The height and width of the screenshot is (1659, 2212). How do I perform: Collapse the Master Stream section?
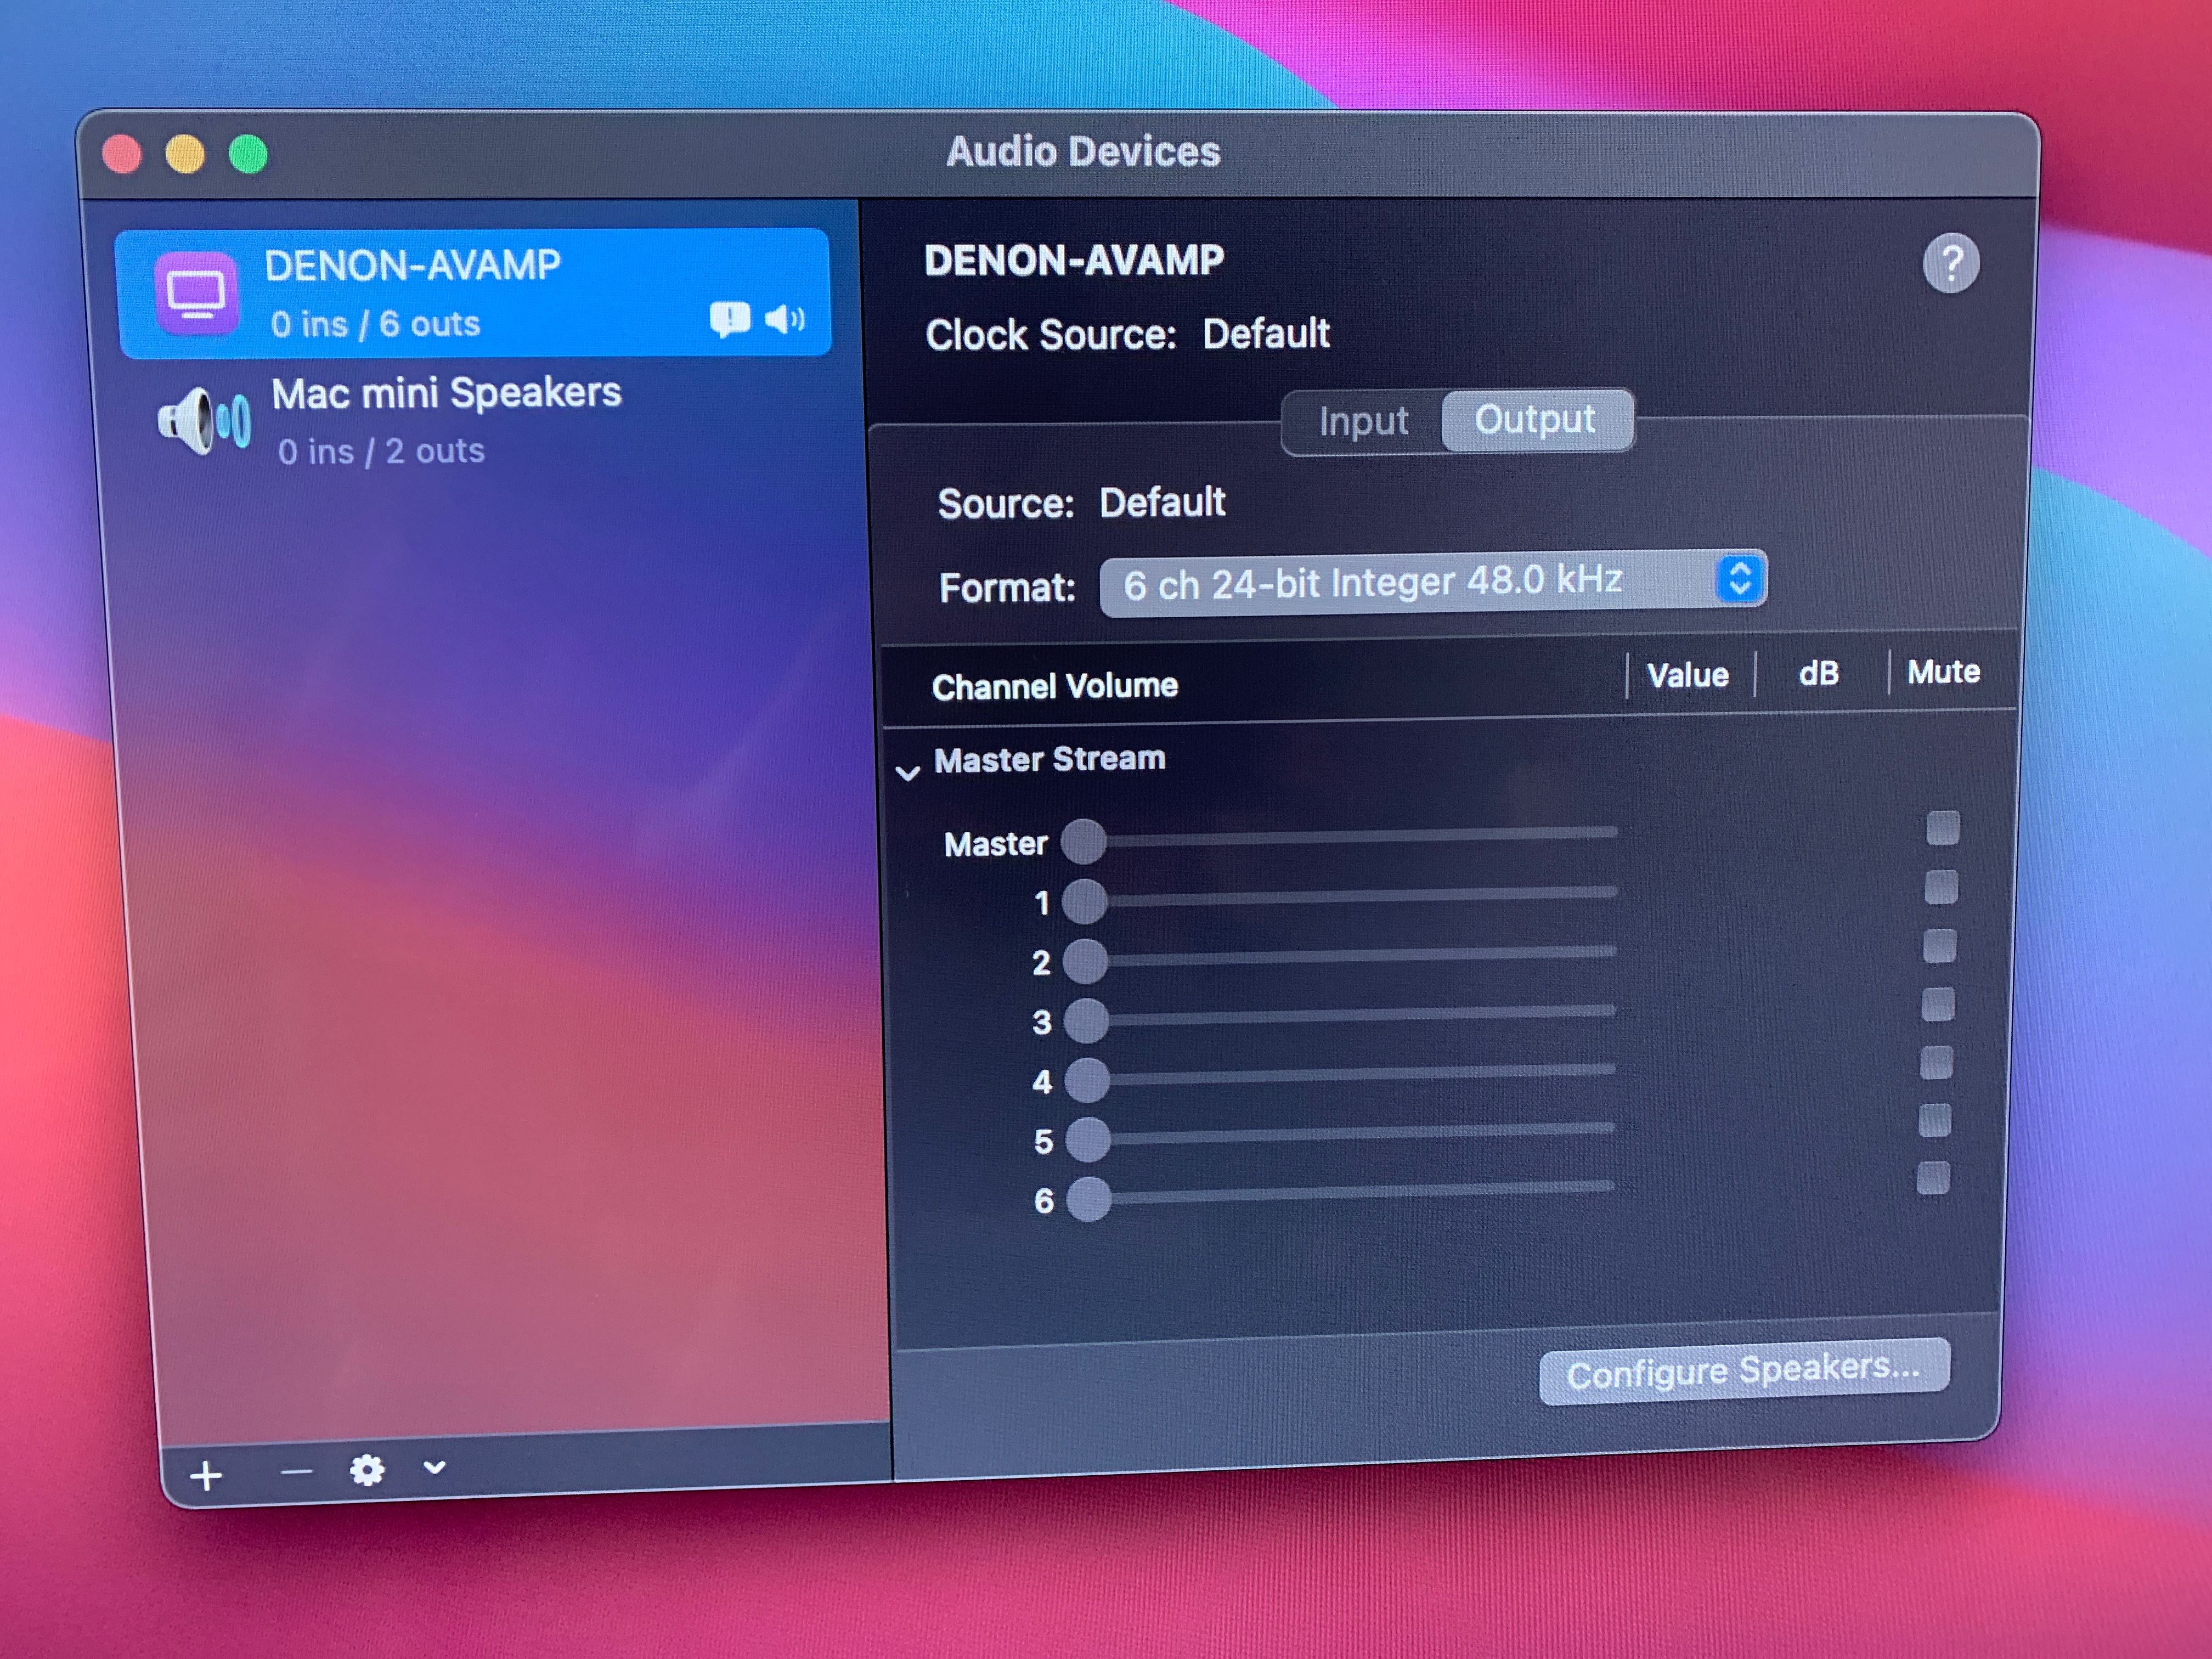[908, 772]
